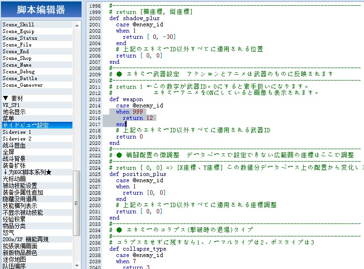Select 拡張装備画面 script
The width and height of the screenshot is (364, 269).
point(37,246)
